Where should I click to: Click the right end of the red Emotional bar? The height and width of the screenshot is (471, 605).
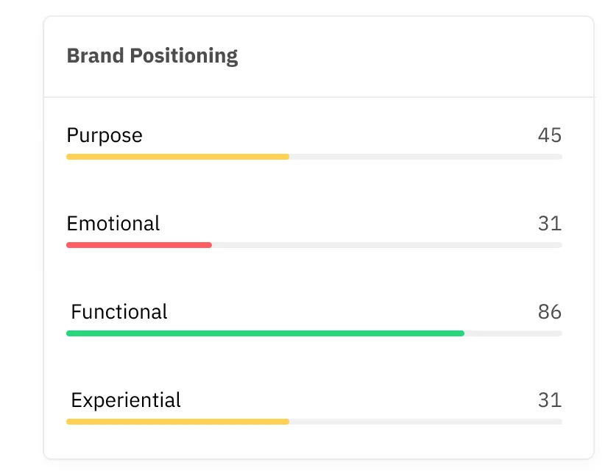210,245
